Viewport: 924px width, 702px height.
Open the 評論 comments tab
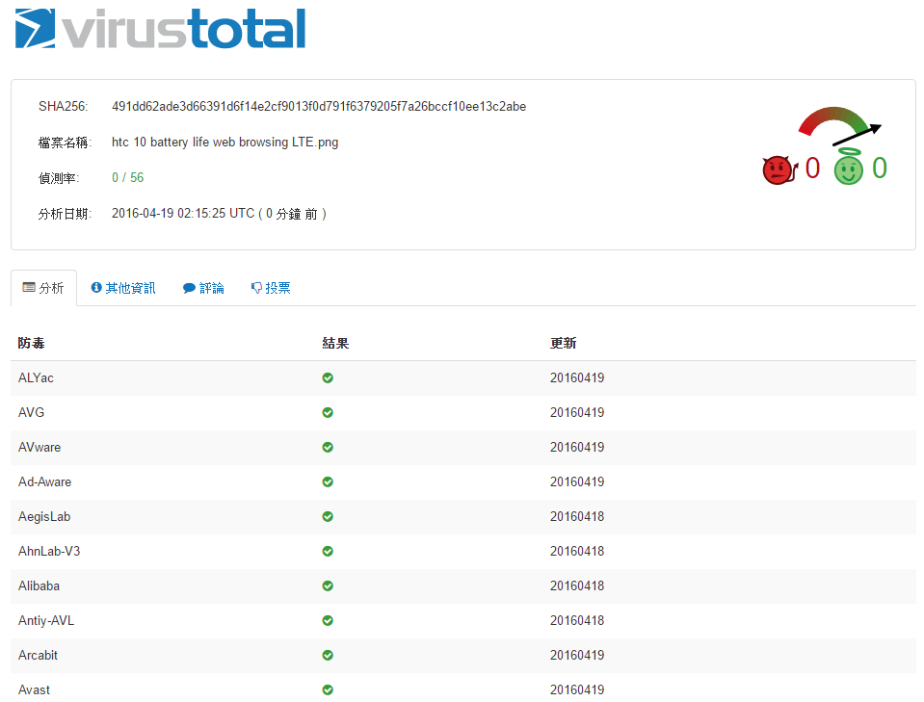pyautogui.click(x=203, y=288)
